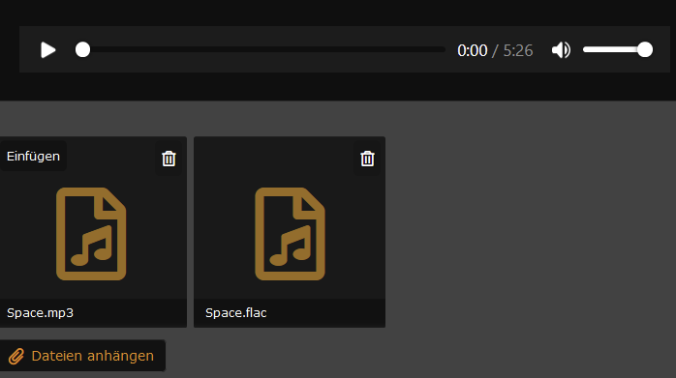Seek to the middle of the progress track
Image resolution: width=676 pixels, height=378 pixels.
tap(261, 49)
